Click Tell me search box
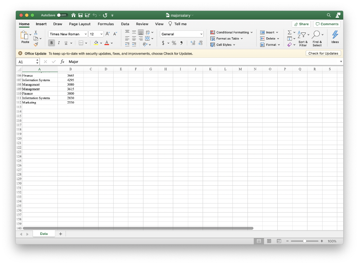 (x=177, y=24)
